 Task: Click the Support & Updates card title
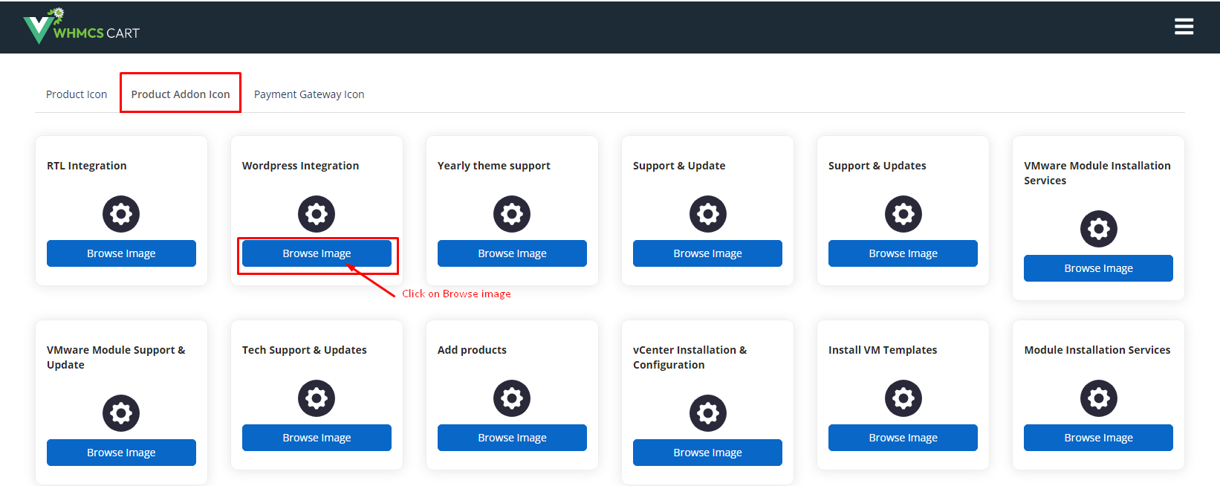click(877, 166)
